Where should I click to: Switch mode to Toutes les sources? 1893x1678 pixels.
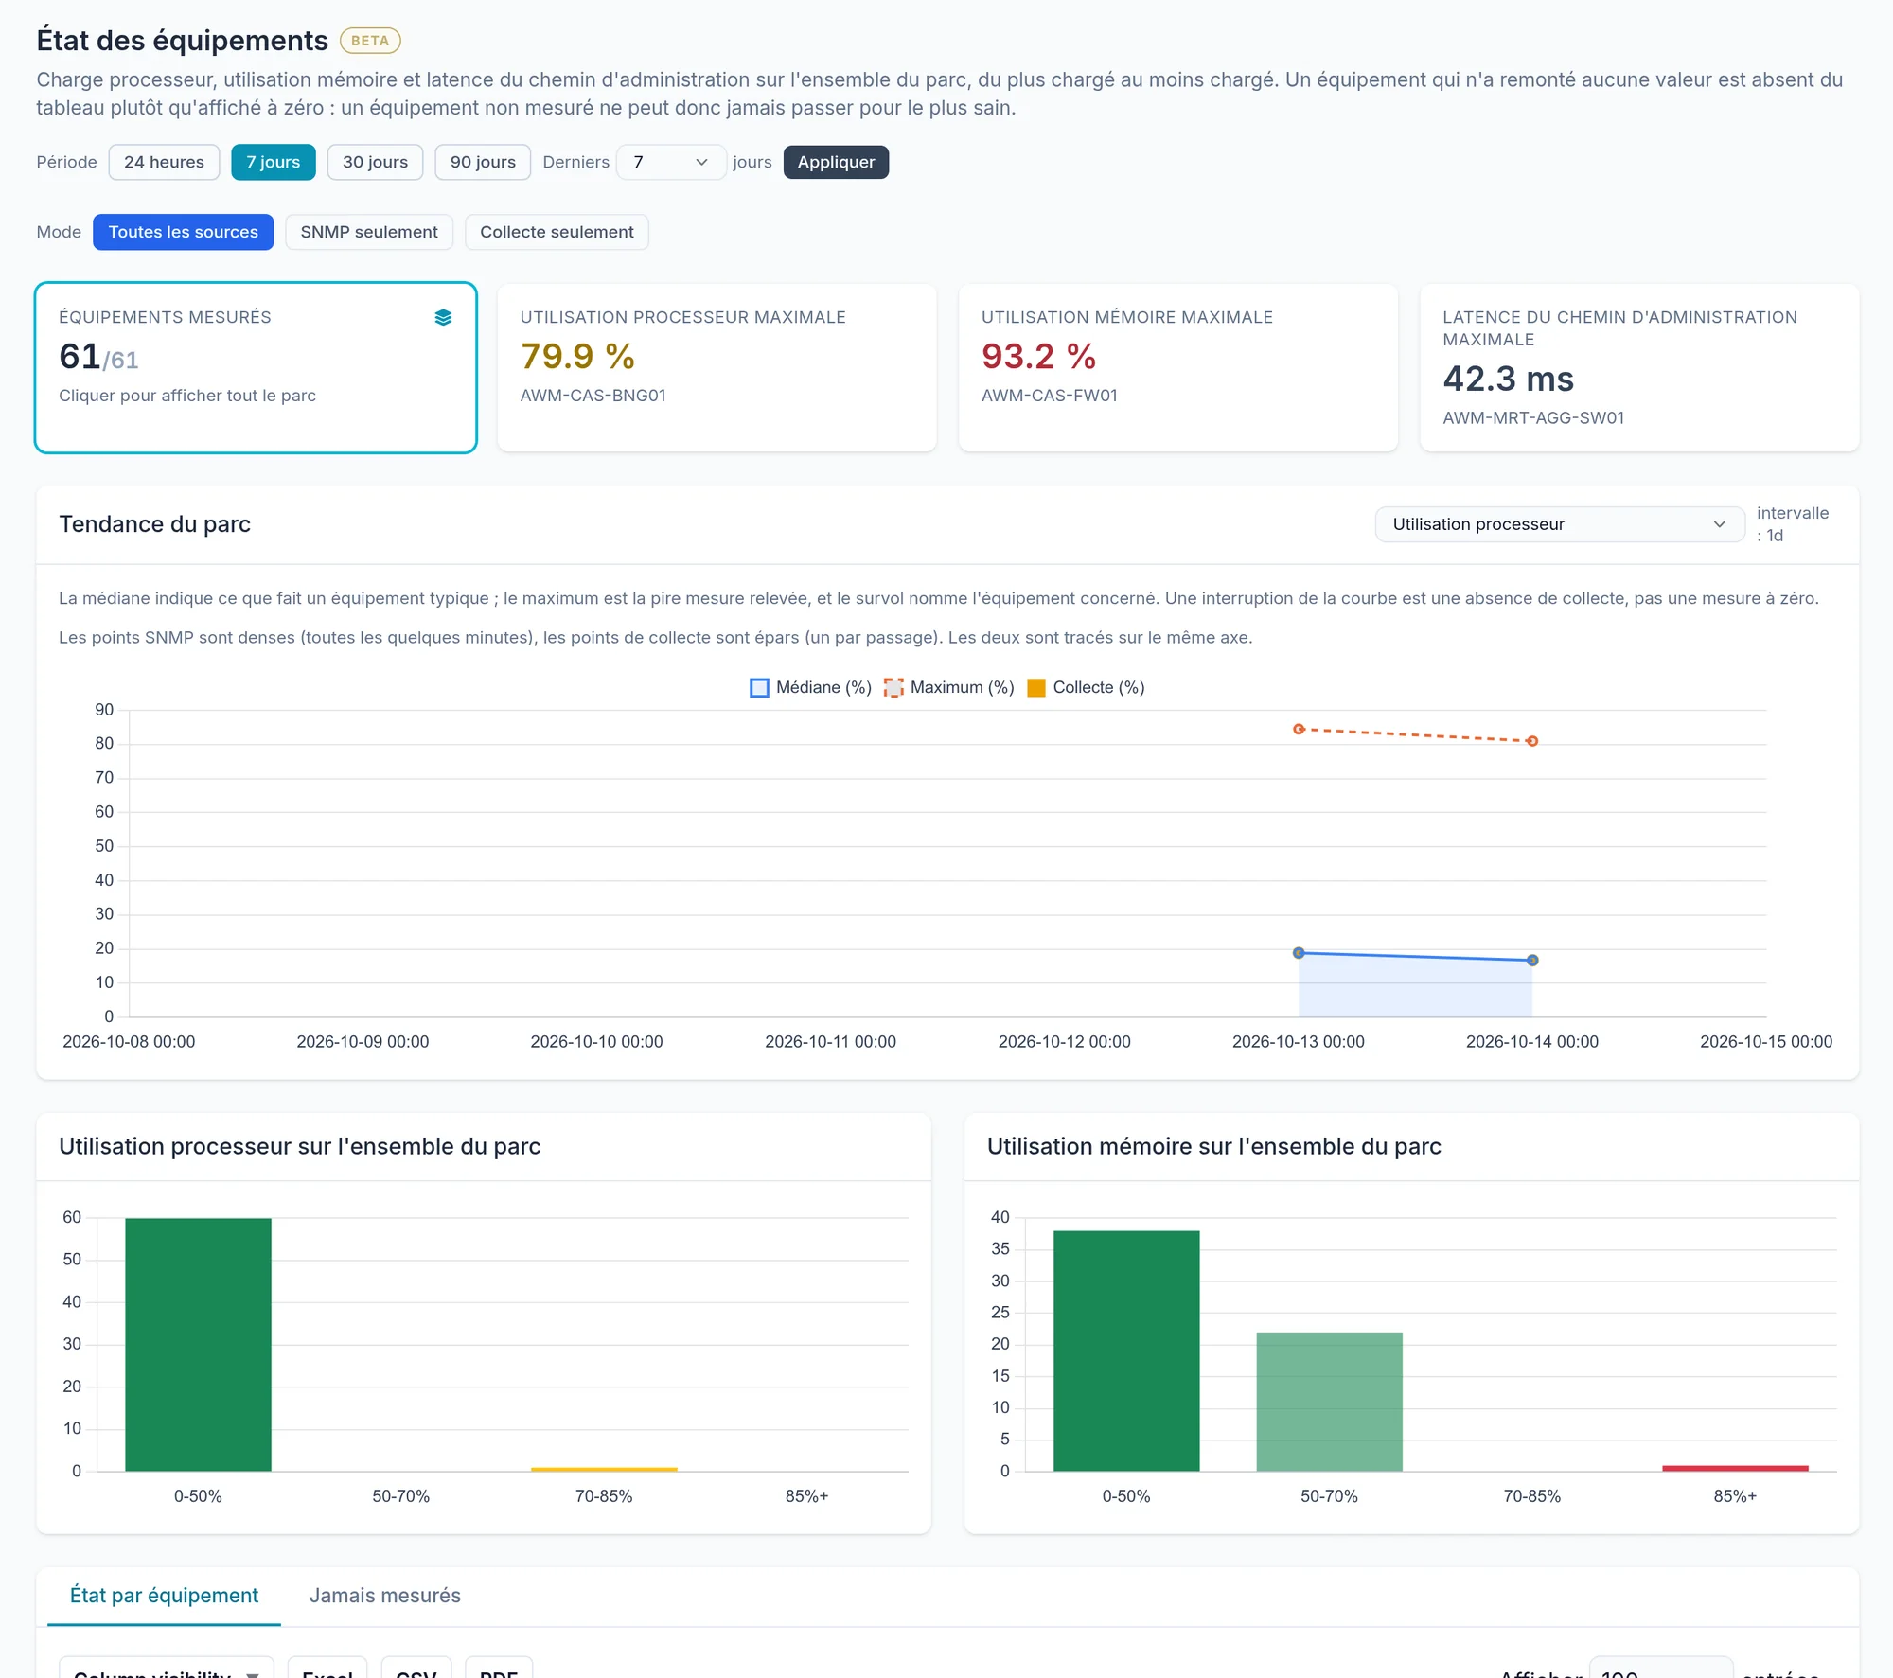pyautogui.click(x=183, y=232)
